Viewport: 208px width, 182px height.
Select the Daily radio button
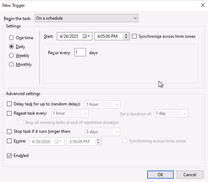point(12,47)
